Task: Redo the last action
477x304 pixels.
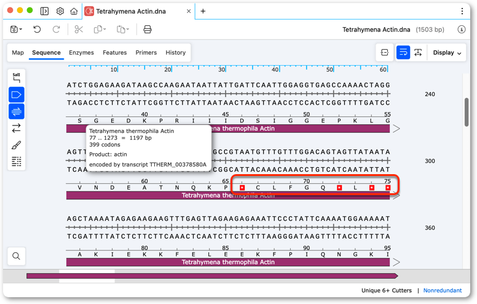Action: coord(56,30)
